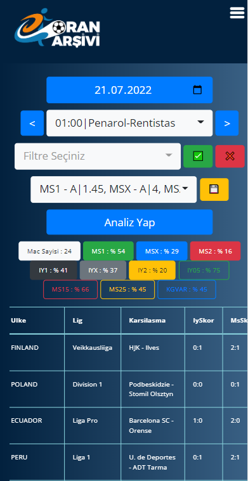Screen dimensions: 248x481
Task: Open the hamburger menu icon
Action: tap(237, 13)
